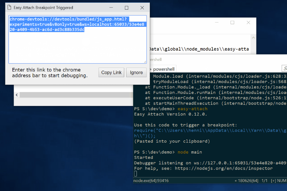Close the Easy Attach Breakpoint Triggered dialog
287x191 pixels.
coord(142,8)
